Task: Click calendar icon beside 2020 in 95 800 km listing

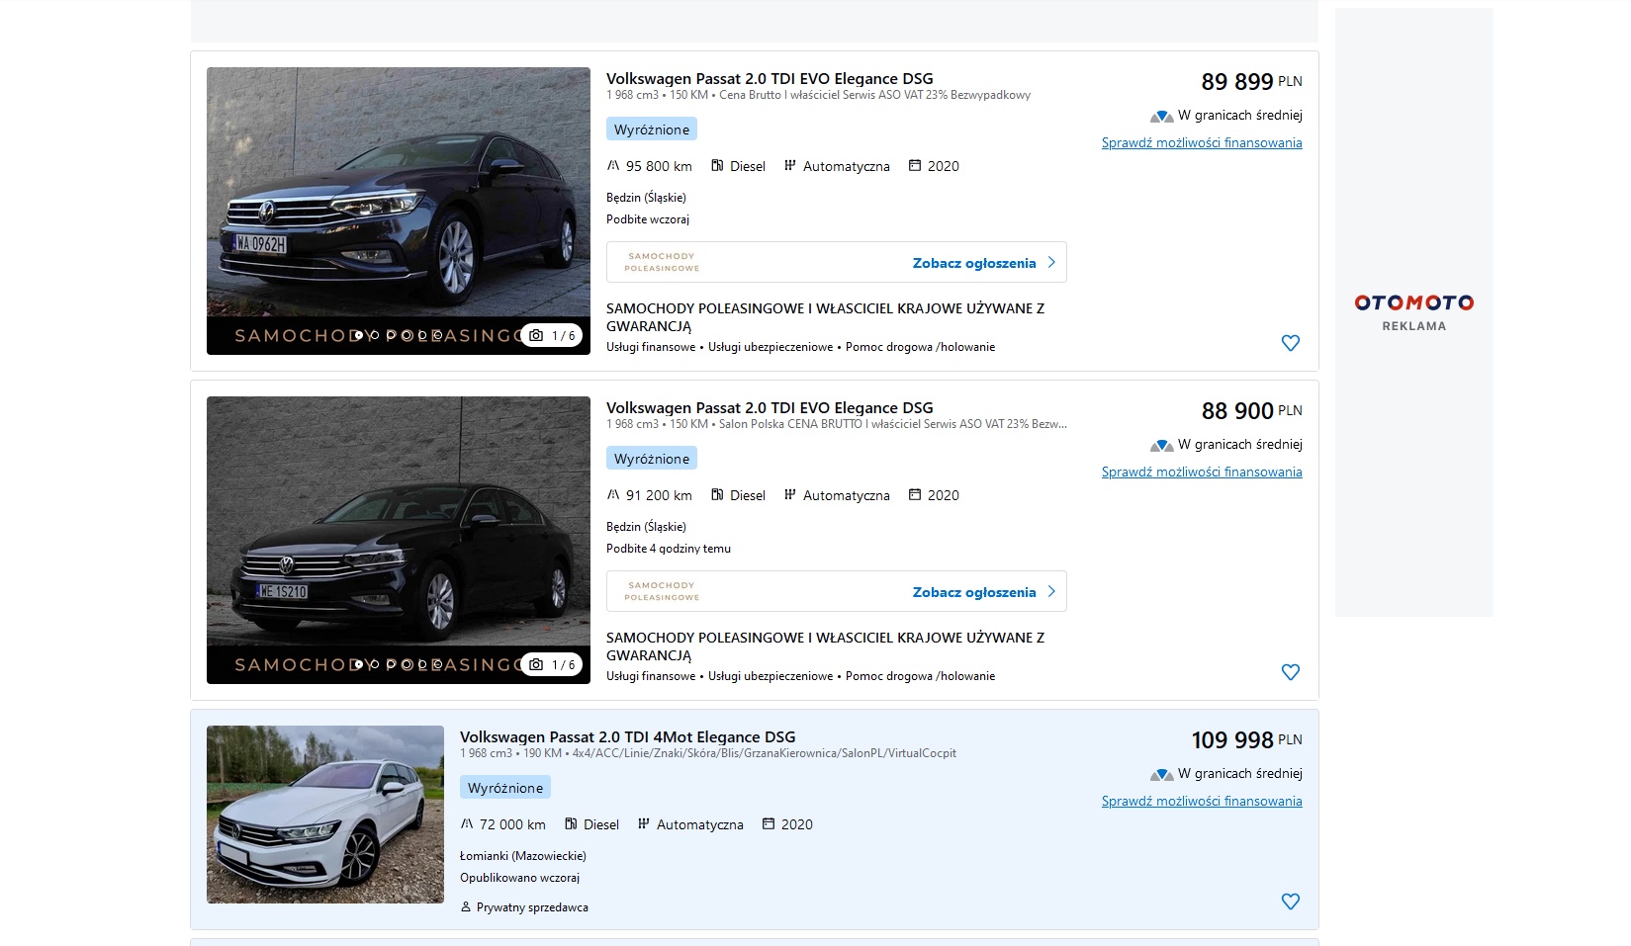Action: coord(915,166)
